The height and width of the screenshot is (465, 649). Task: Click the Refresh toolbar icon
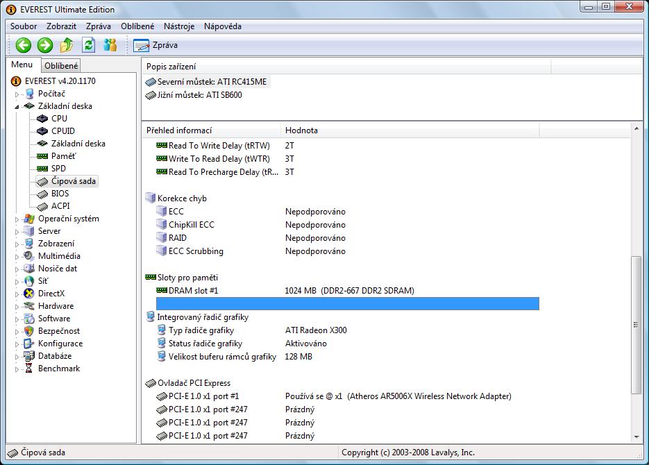89,45
